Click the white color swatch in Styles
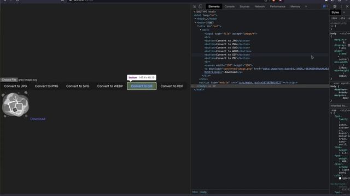Image resolution: width=350 pixels, height=196 pixels. 340,178
